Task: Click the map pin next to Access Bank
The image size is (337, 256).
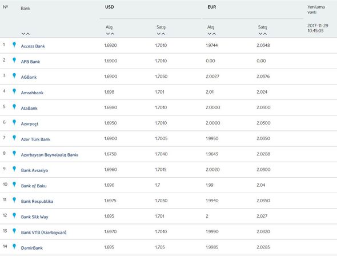Action: [x=14, y=45]
